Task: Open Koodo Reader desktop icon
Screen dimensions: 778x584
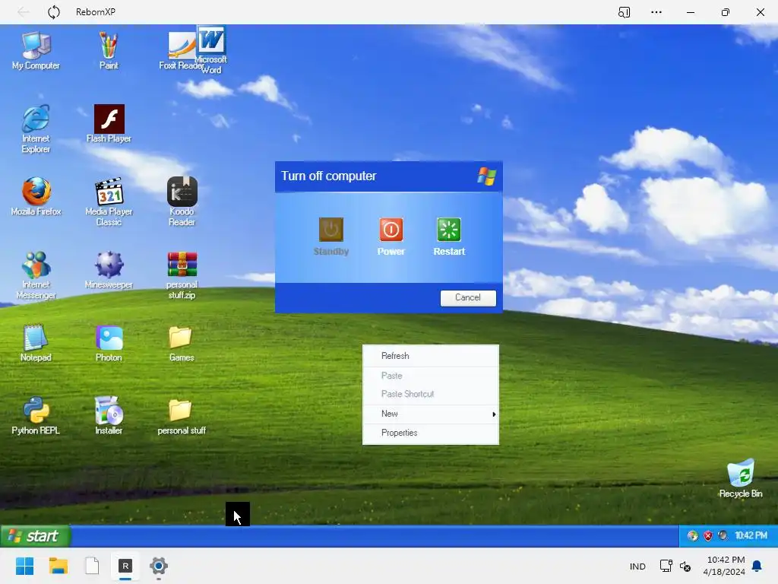Action: pos(182,202)
